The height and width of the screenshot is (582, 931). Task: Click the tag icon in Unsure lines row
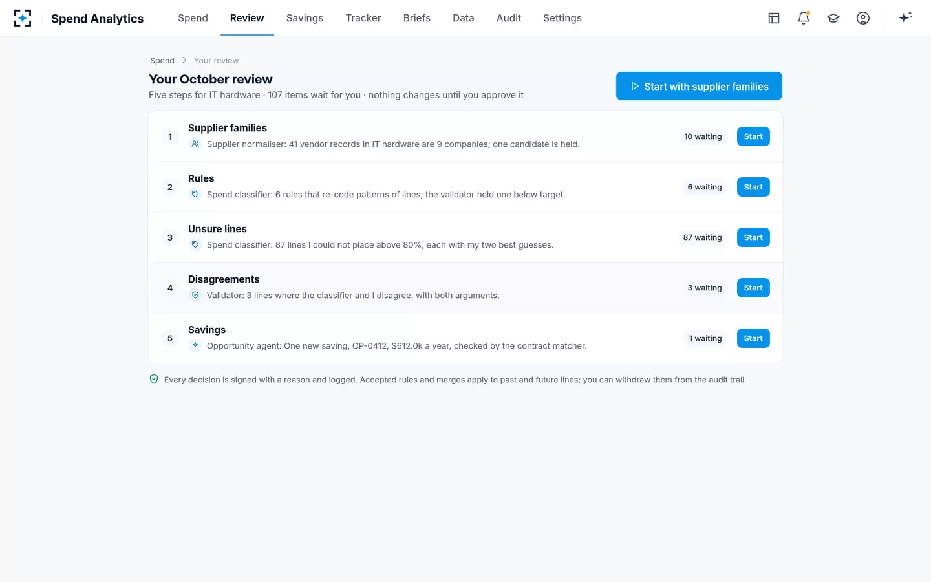(x=195, y=245)
